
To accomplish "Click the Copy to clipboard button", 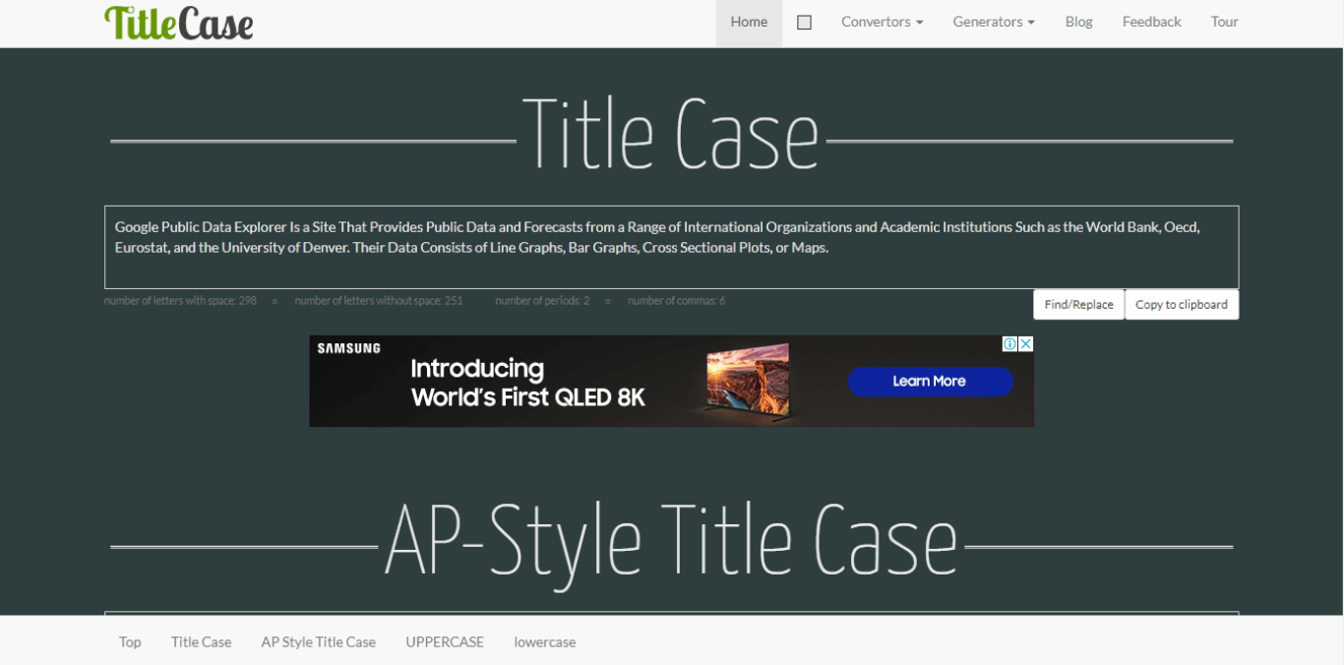I will pyautogui.click(x=1182, y=304).
